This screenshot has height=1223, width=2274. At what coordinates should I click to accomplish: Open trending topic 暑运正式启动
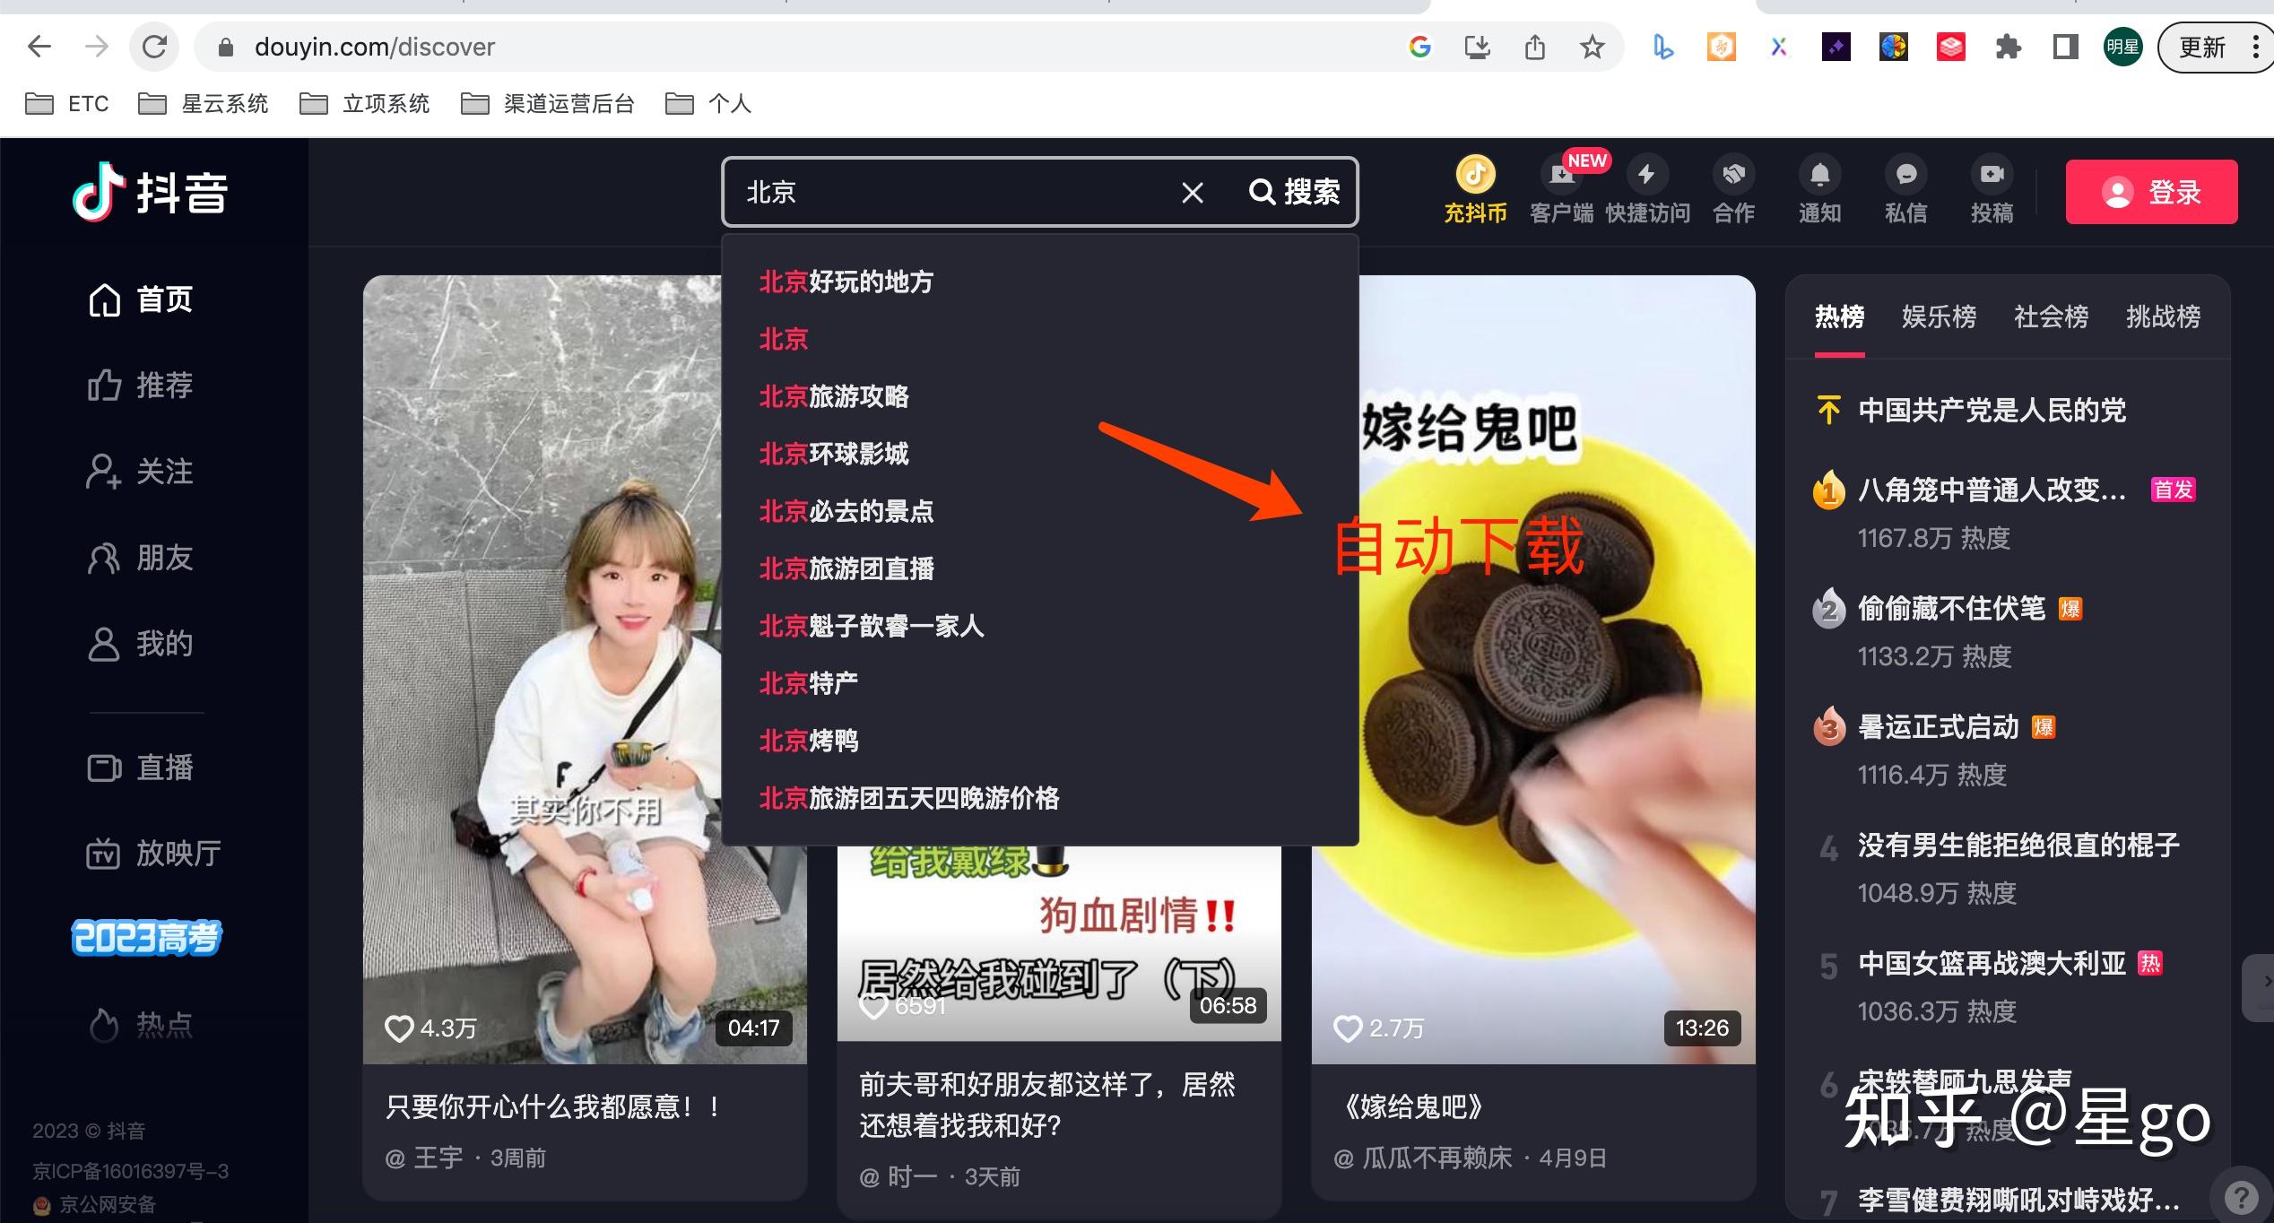click(x=1935, y=726)
